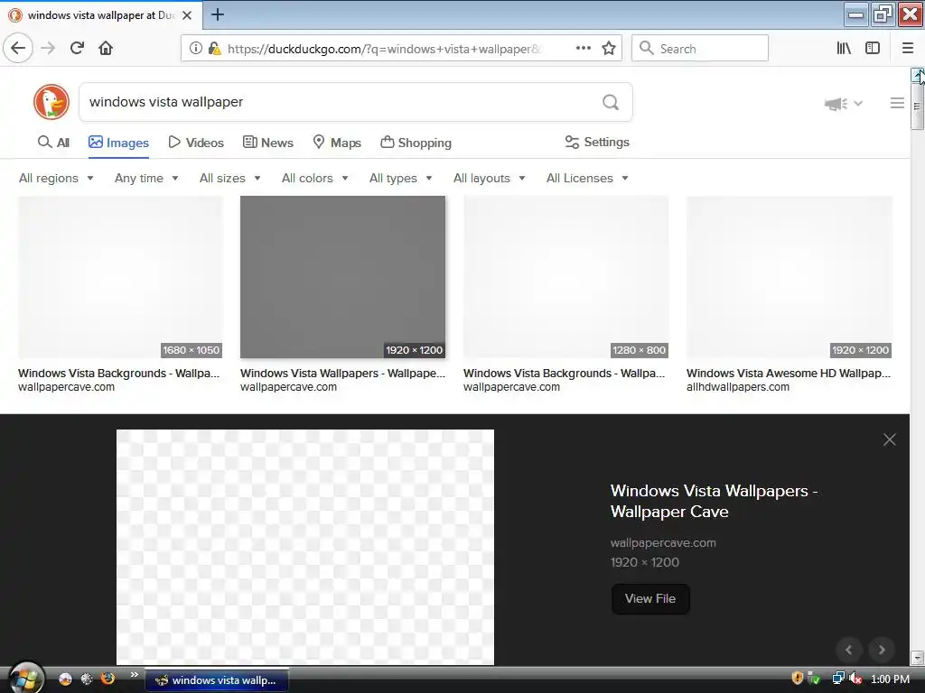Expand the All sizes filter

coord(230,178)
